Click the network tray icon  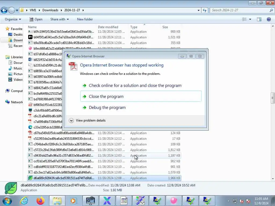click(x=235, y=201)
